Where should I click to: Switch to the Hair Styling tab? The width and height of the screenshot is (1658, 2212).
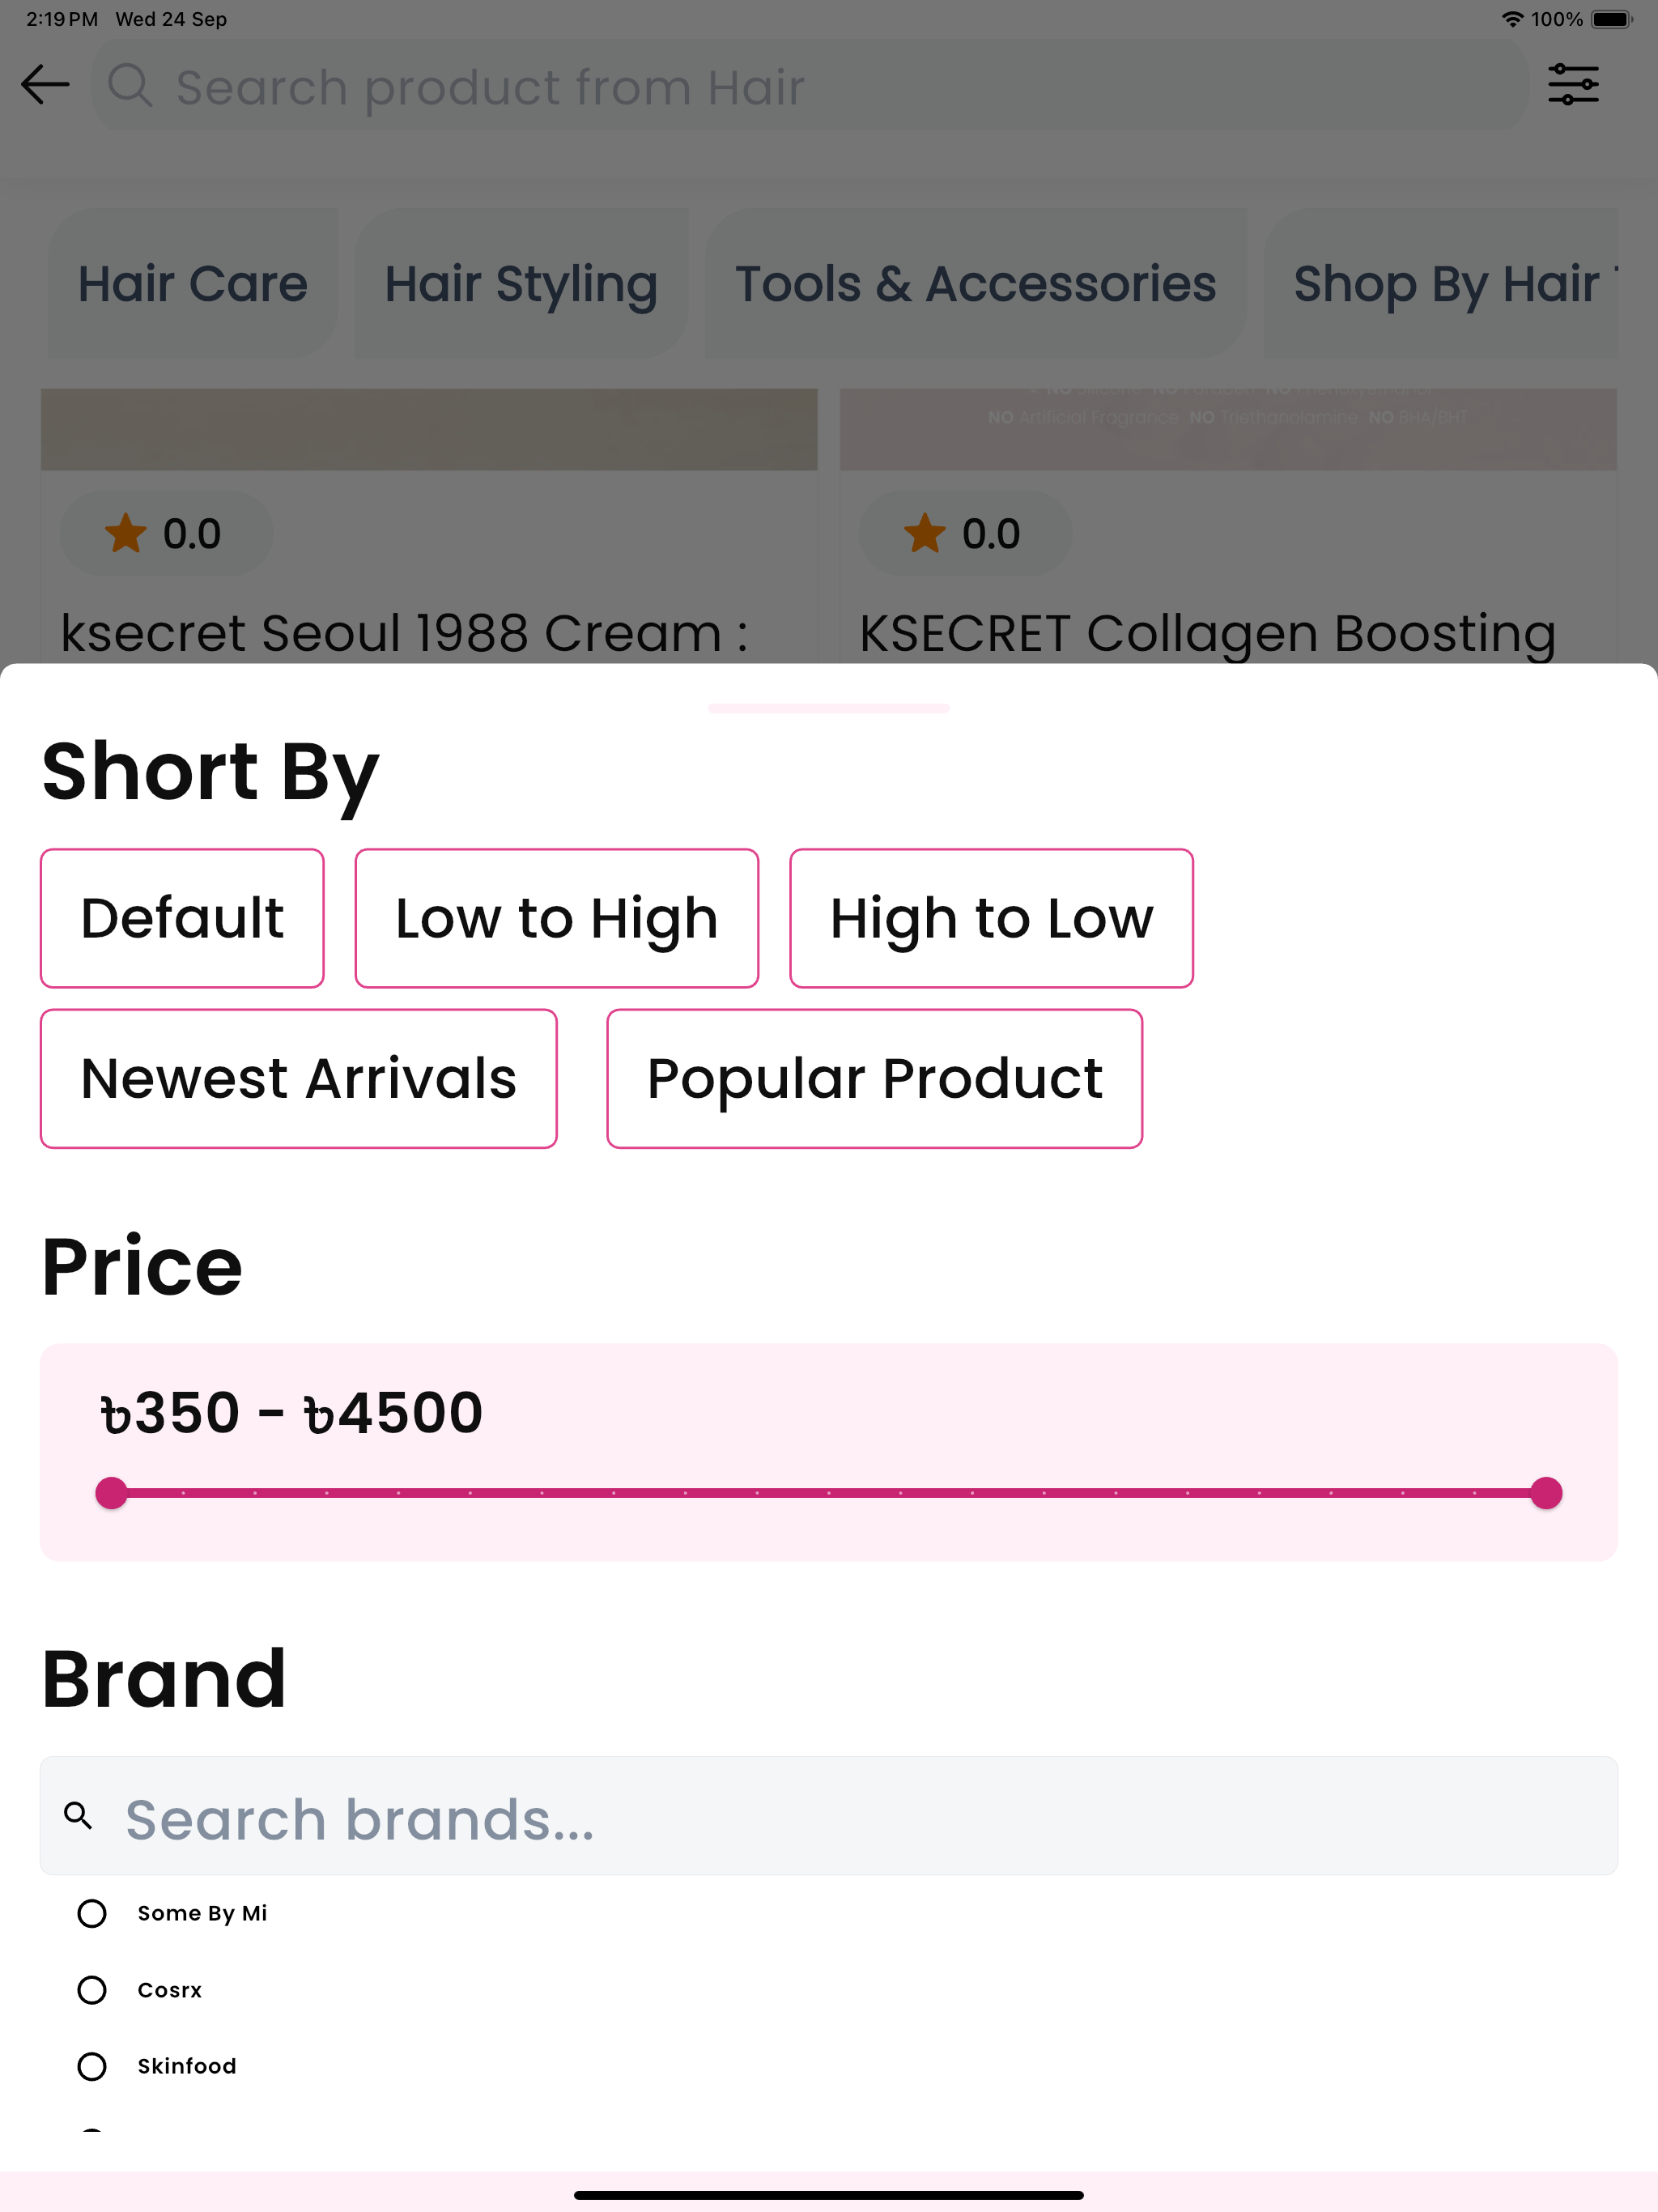point(521,284)
